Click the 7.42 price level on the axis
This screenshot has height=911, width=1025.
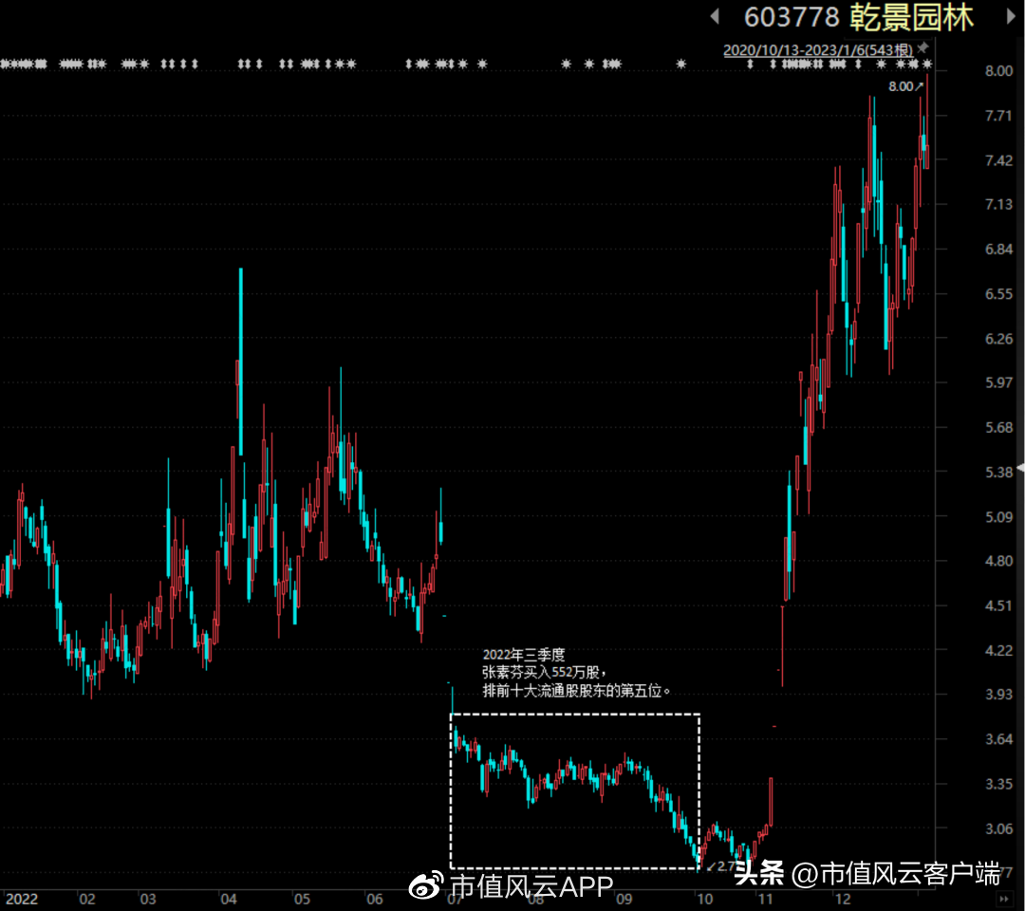point(998,160)
